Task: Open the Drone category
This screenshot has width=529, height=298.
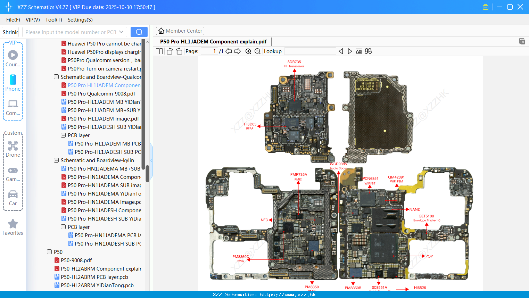Action: tap(13, 149)
